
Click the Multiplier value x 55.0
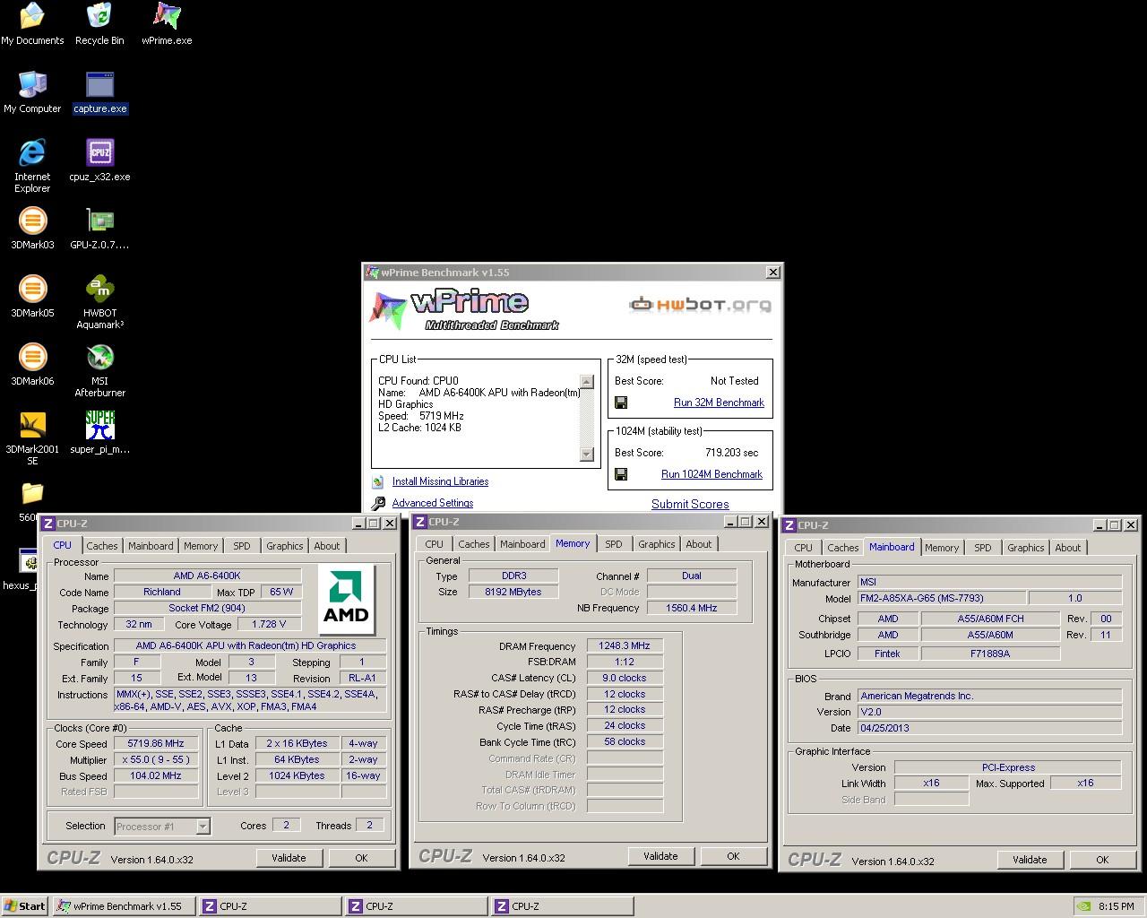click(156, 760)
